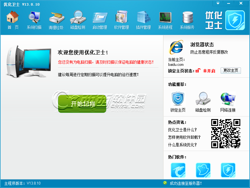Click the baidu.com homepage address
The height and width of the screenshot is (188, 250).
(x=176, y=65)
